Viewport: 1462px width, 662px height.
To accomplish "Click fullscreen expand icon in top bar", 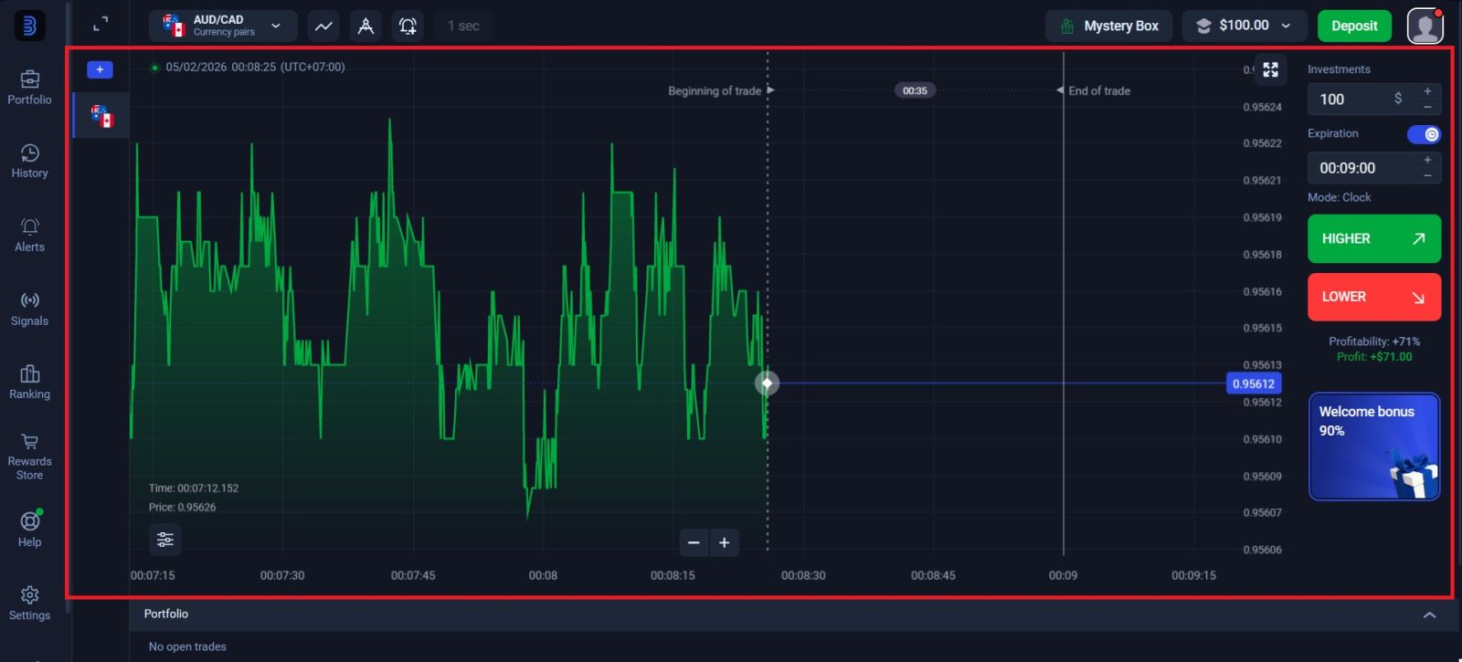I will point(101,25).
